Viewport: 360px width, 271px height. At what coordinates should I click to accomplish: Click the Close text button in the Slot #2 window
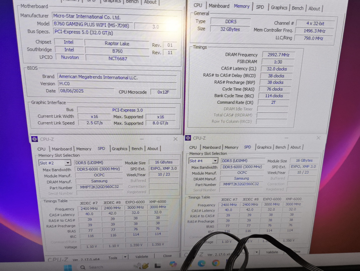[x=167, y=256]
